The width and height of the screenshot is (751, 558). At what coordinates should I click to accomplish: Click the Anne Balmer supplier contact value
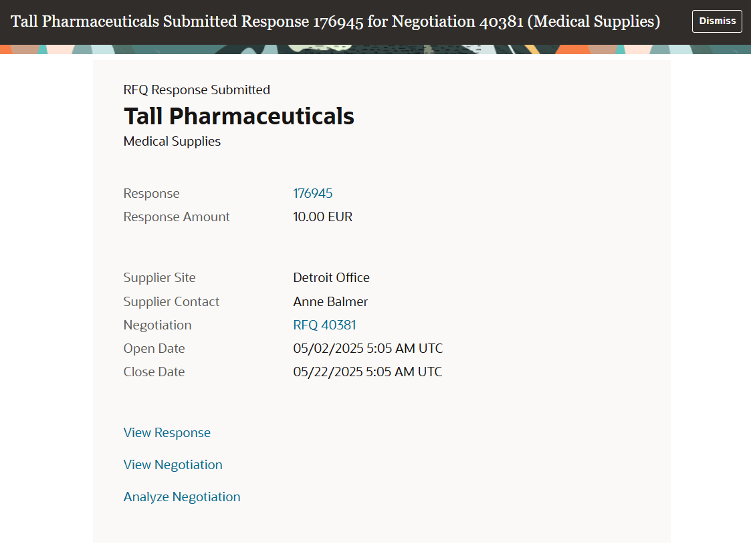click(x=330, y=301)
